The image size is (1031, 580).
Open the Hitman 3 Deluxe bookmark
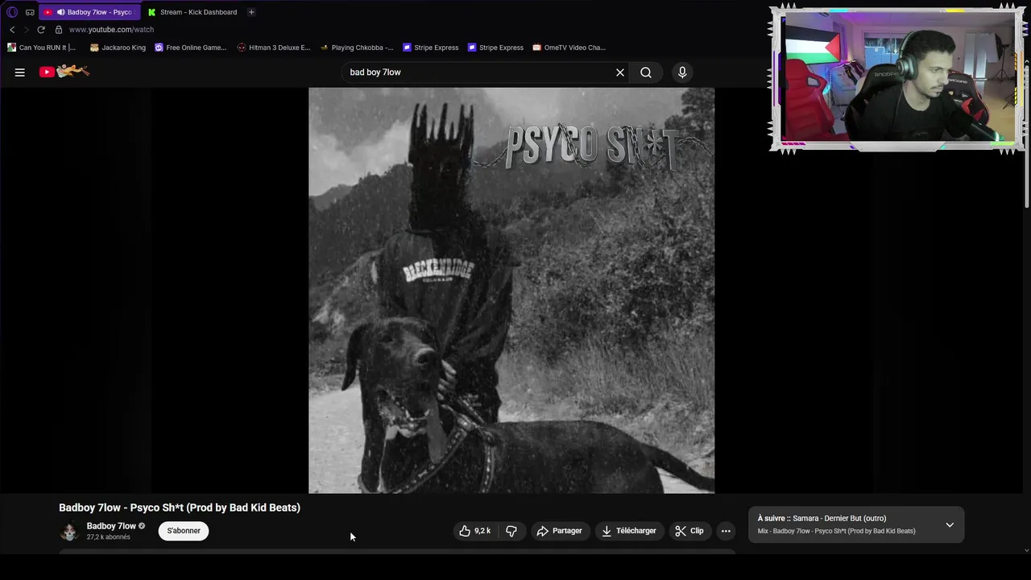tap(274, 48)
